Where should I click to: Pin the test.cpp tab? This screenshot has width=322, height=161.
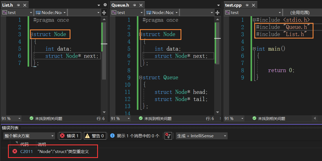247,5
